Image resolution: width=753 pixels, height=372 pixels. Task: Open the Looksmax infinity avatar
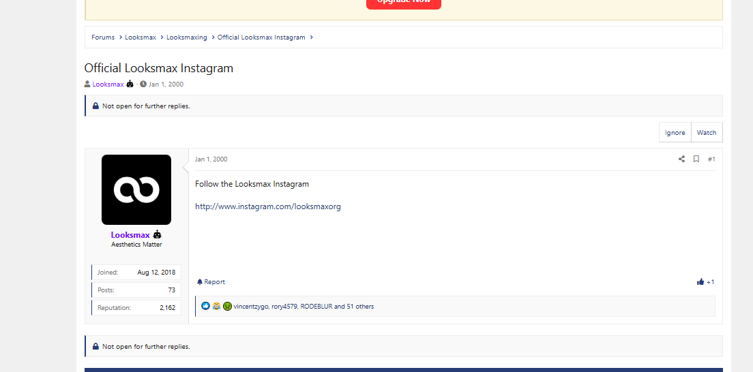tap(136, 189)
